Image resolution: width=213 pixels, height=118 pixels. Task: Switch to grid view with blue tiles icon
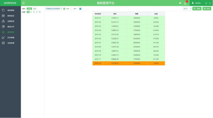click(x=80, y=9)
